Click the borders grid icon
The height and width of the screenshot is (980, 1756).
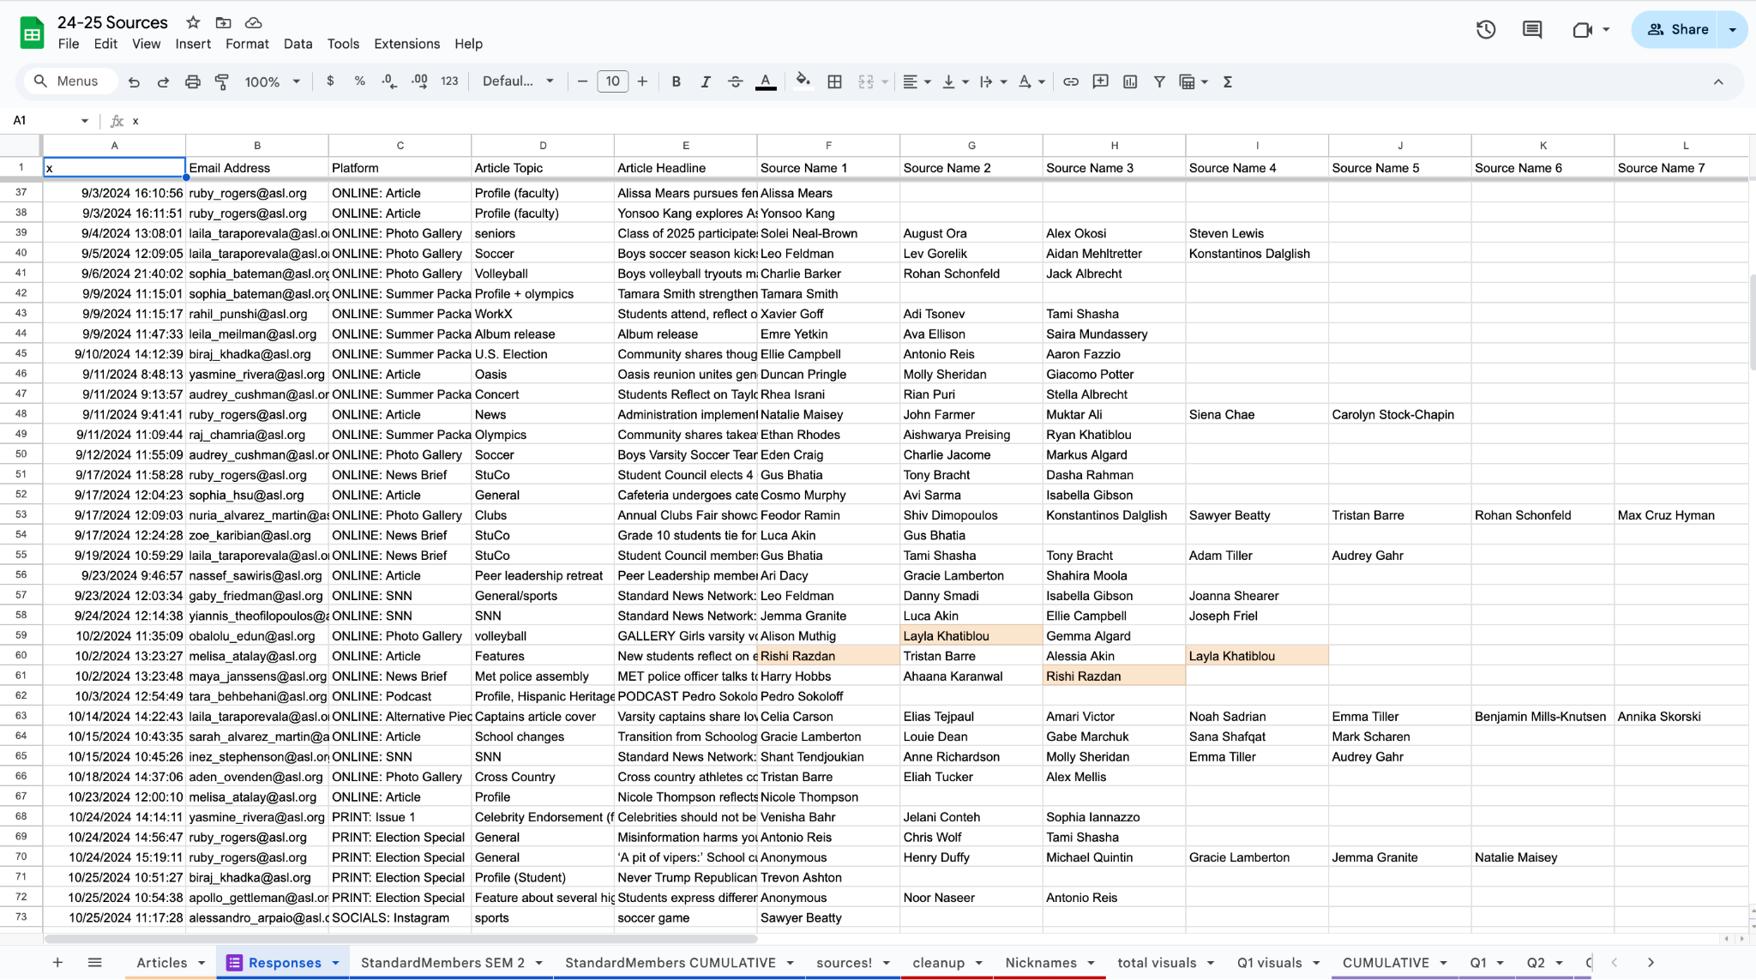(x=834, y=81)
